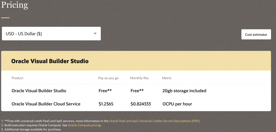Open the USD - US Dollar currency dropdown
276x132 pixels.
(51, 34)
